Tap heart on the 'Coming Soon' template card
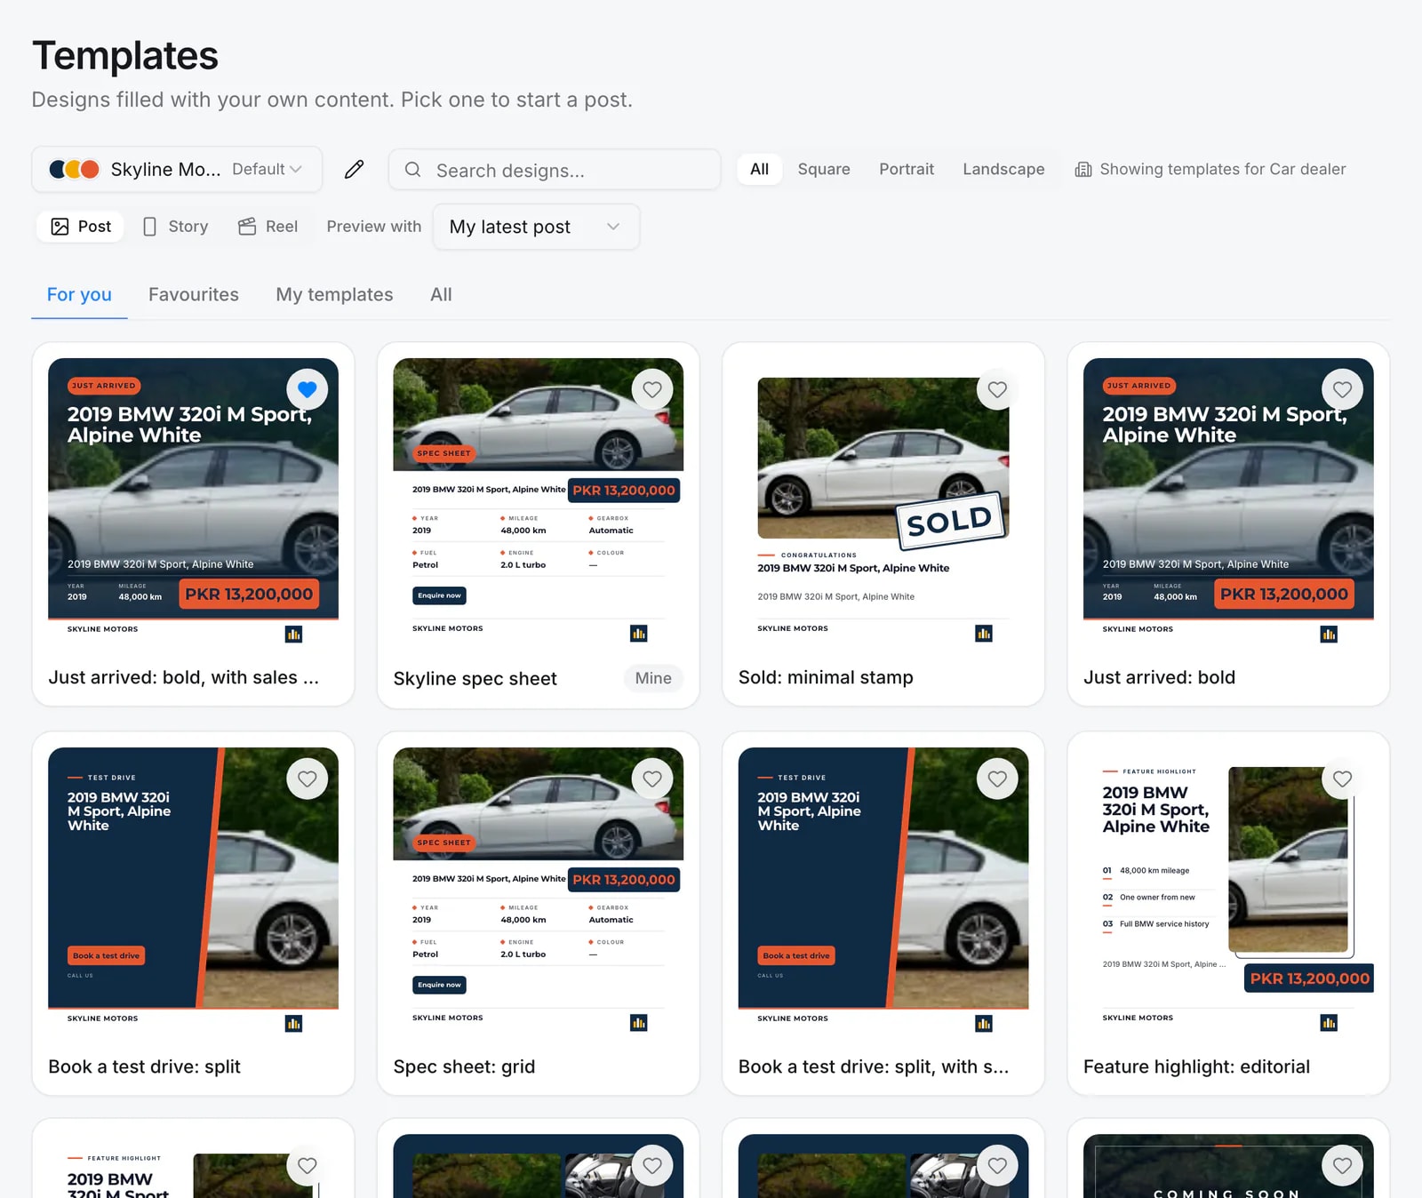 (x=1342, y=1165)
